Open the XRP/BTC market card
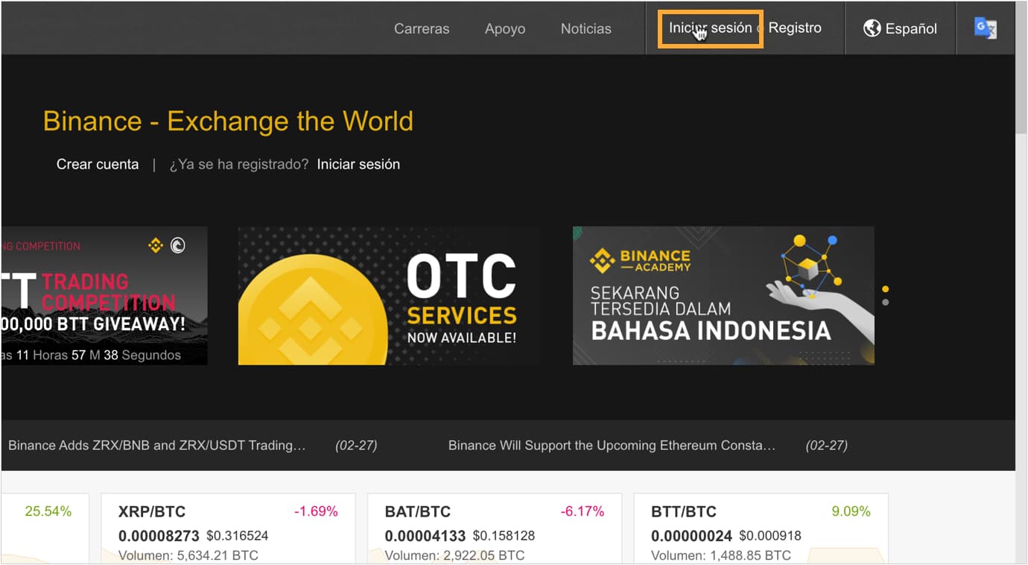Screen dimensions: 1028x565 [228, 528]
